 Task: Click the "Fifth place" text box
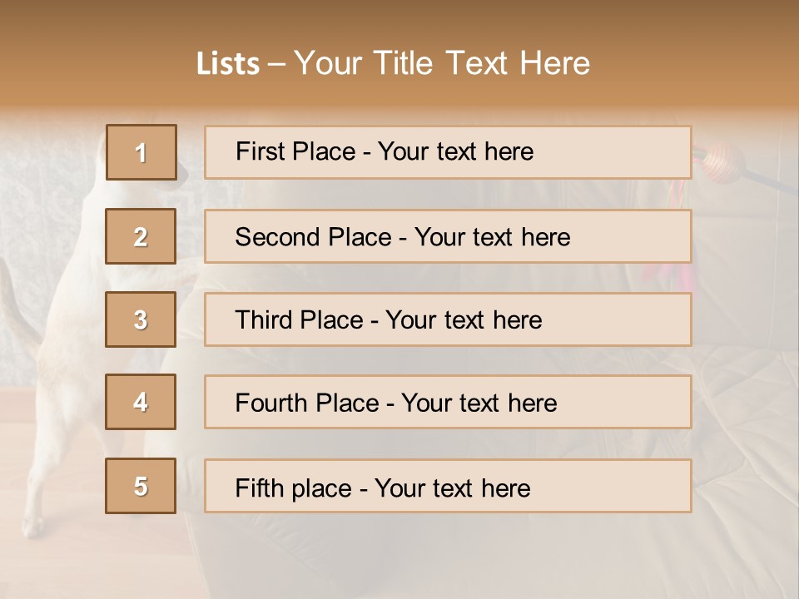448,486
